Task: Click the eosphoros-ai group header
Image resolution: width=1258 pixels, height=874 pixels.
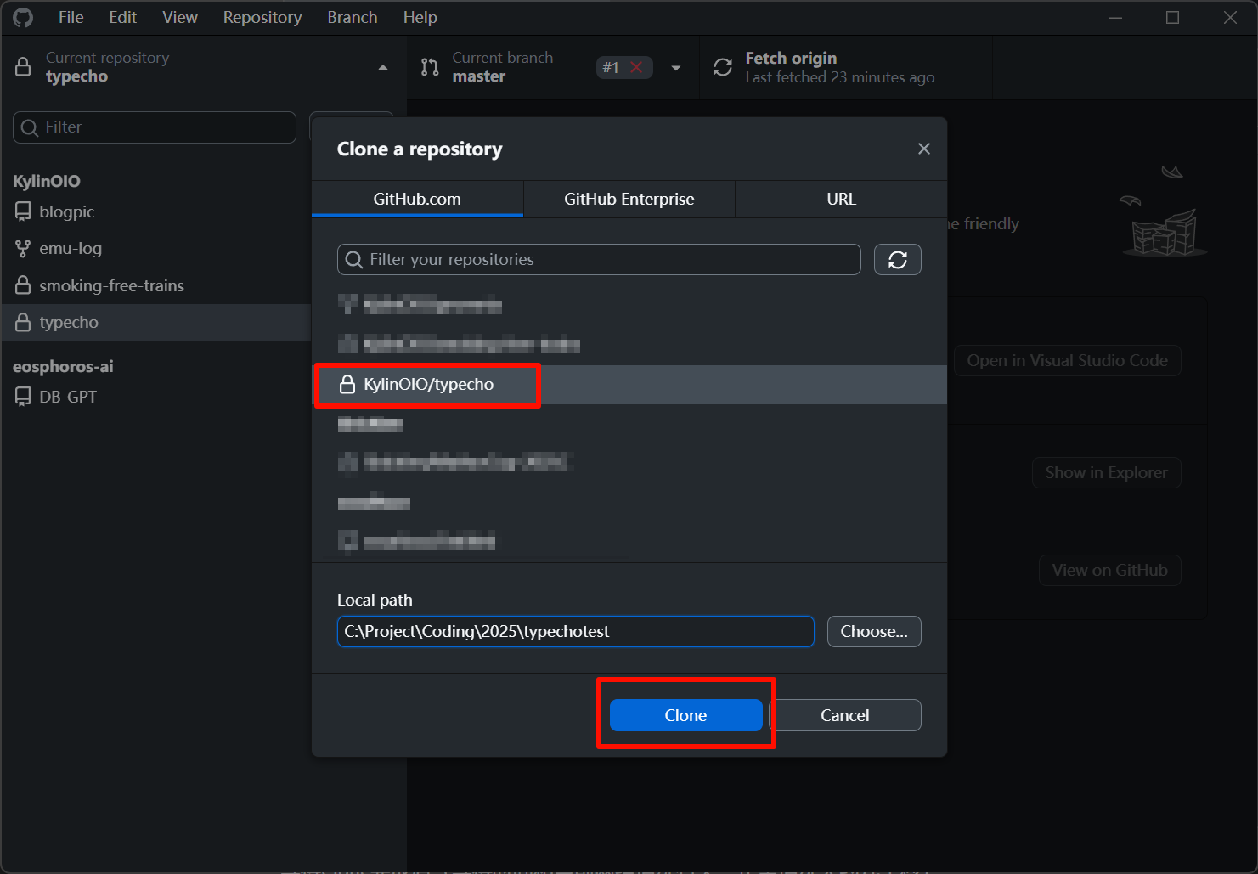Action: 63,366
